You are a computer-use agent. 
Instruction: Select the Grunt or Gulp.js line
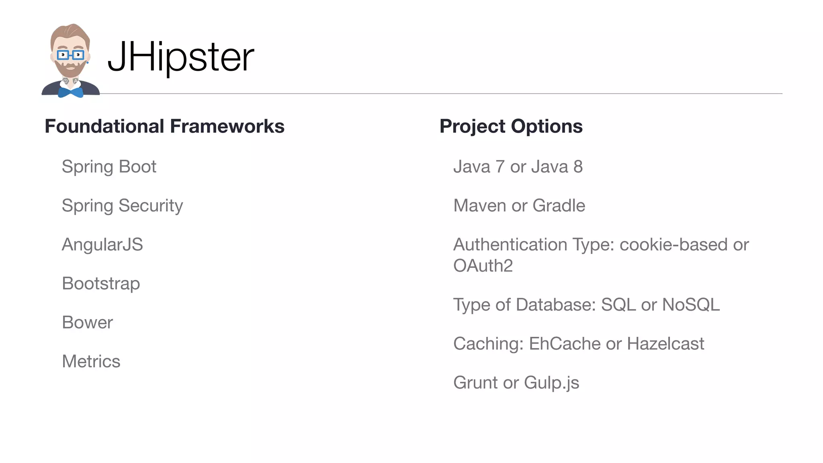[x=516, y=383]
